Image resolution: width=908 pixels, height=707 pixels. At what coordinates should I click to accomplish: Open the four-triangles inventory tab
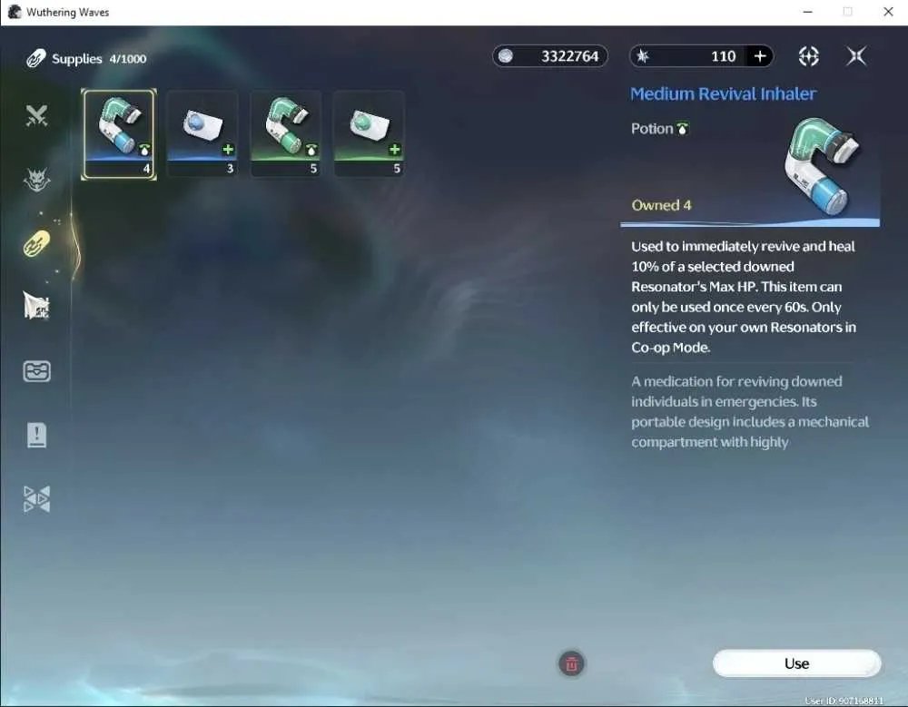[x=36, y=498]
